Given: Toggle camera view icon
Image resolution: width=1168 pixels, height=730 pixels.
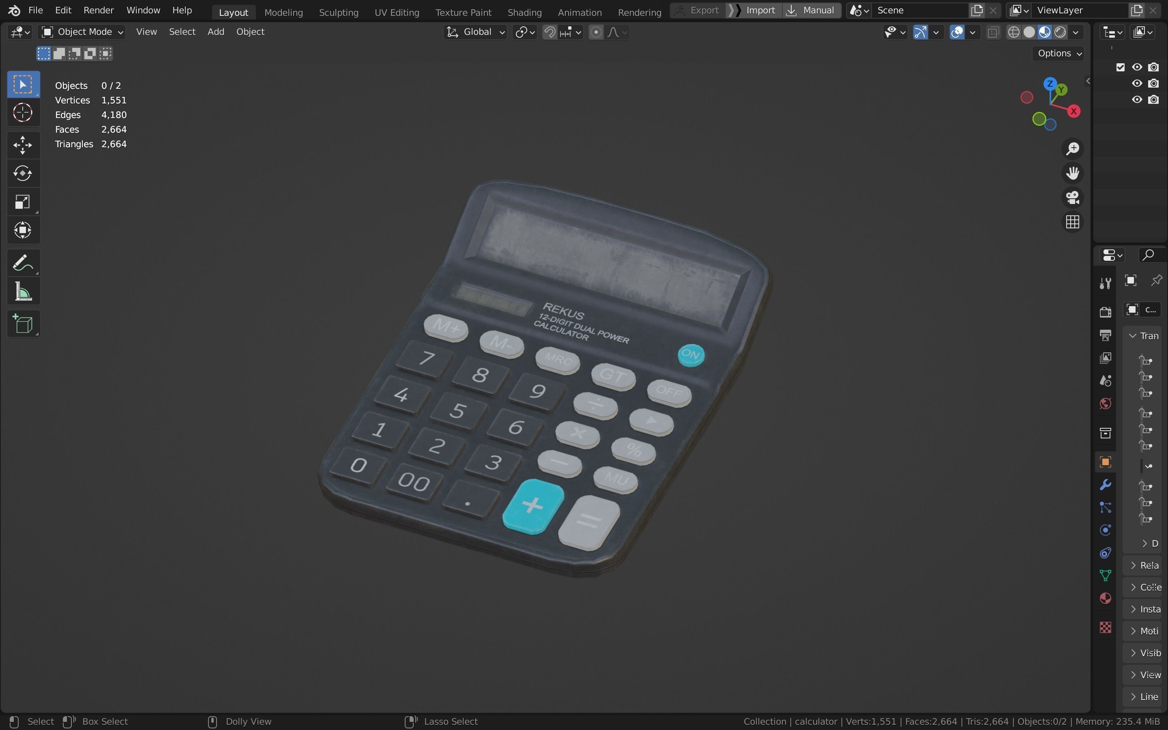Looking at the screenshot, I should (1072, 198).
